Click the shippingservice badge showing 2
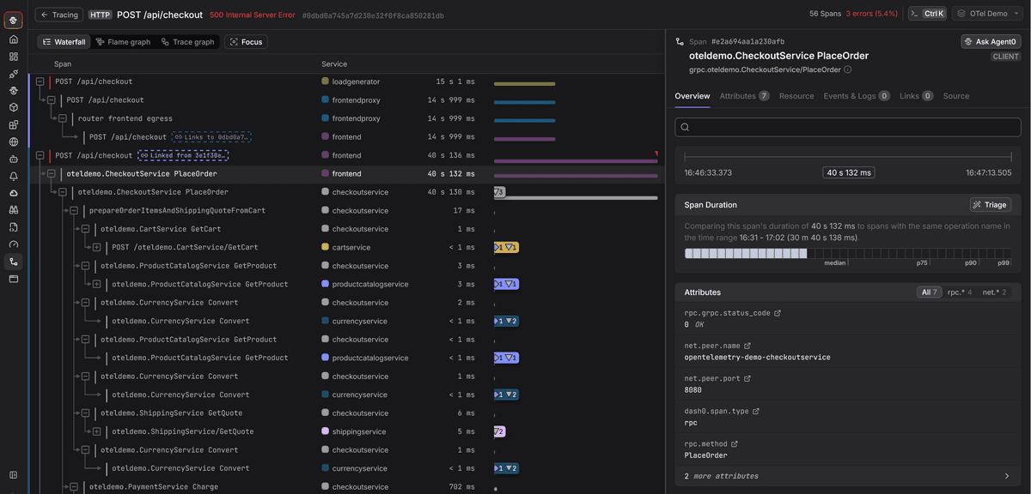This screenshot has height=494, width=1031. click(499, 431)
